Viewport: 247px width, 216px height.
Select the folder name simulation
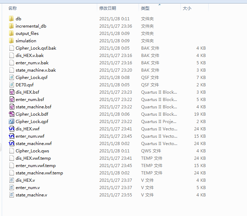point(26,41)
